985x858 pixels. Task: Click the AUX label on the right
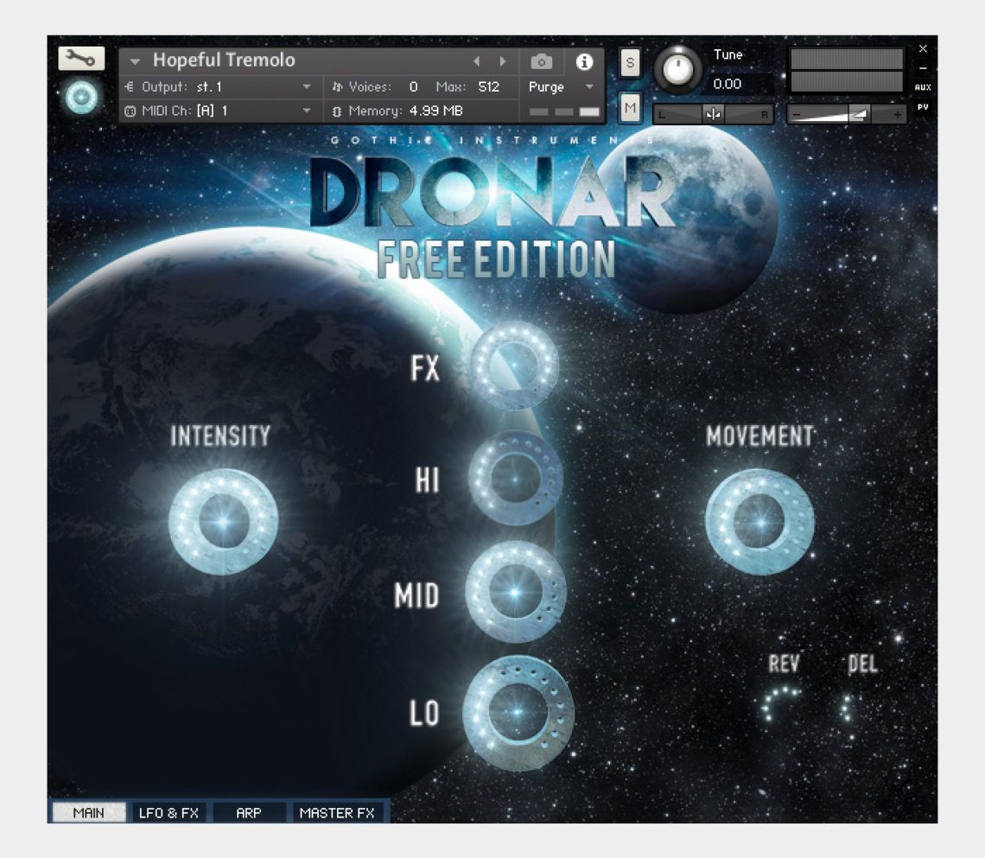[x=923, y=86]
